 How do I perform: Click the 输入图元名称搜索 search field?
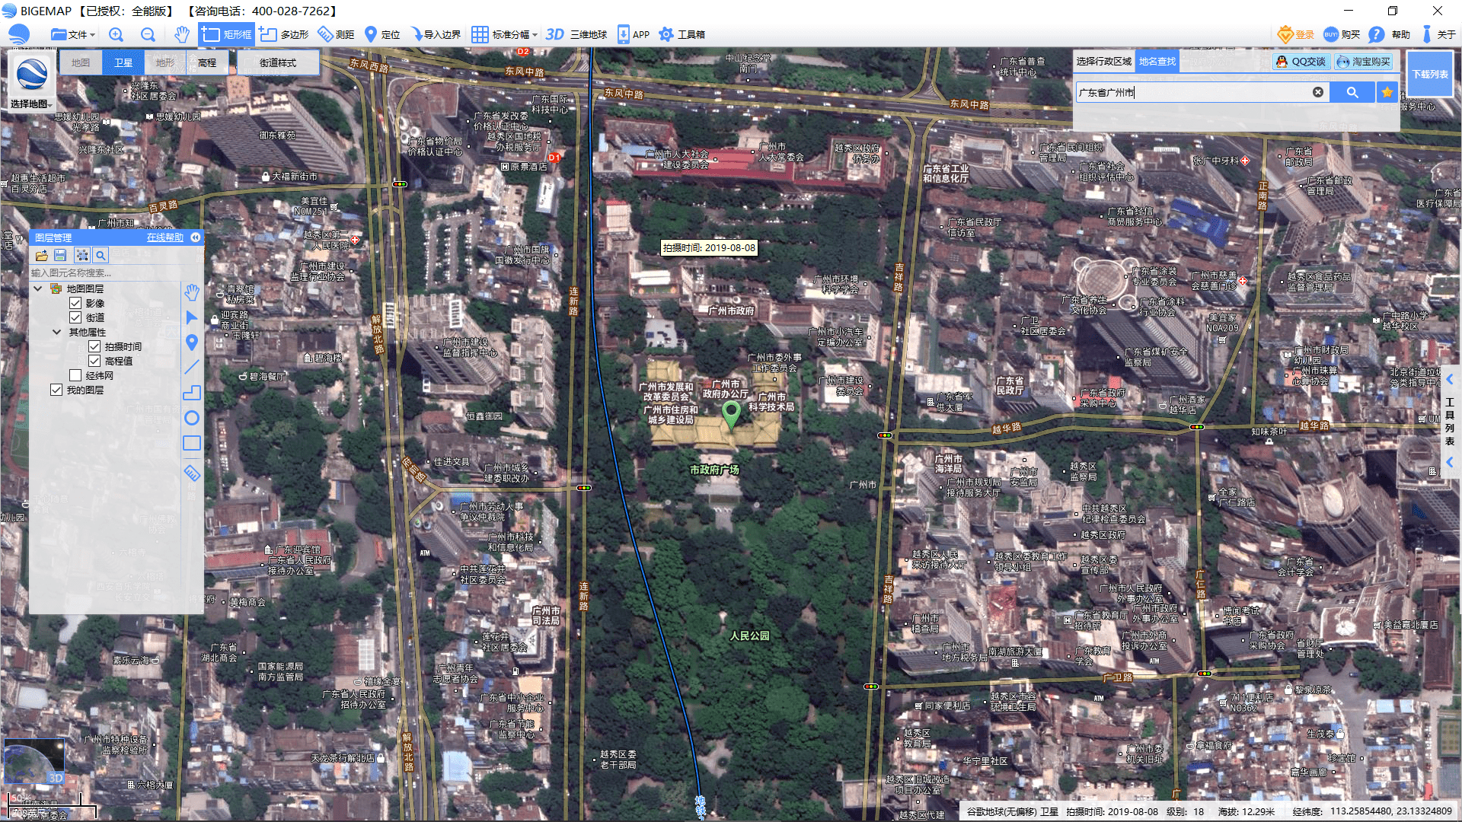point(107,272)
